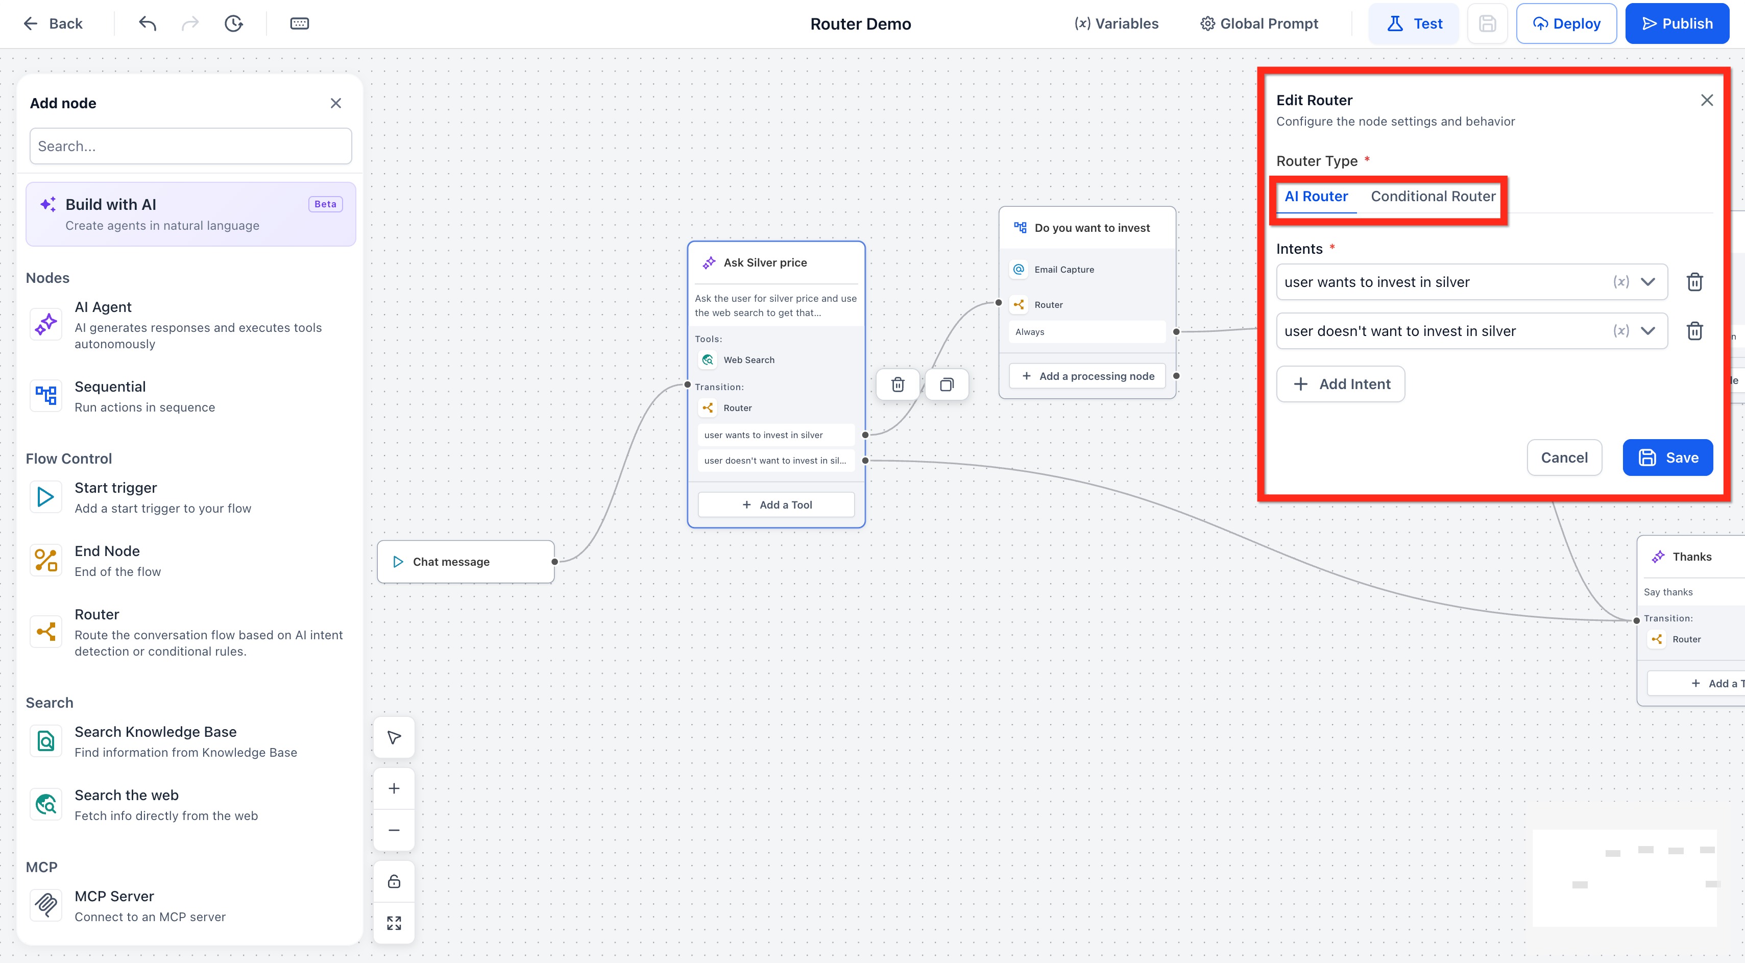The height and width of the screenshot is (963, 1745).
Task: Click the Add node search field
Action: coord(190,147)
